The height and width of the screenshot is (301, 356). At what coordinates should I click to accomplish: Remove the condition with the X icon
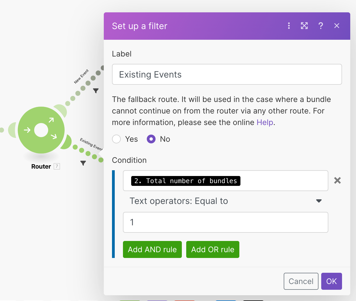point(337,180)
